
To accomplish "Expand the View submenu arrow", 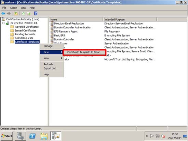I will [x=62, y=58].
